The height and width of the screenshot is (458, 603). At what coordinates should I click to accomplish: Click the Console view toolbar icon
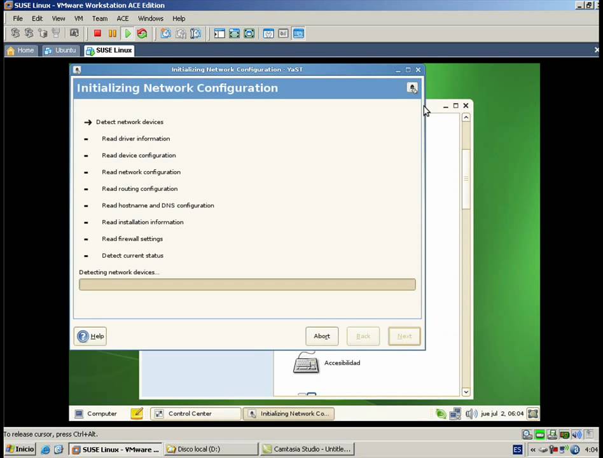tap(298, 34)
